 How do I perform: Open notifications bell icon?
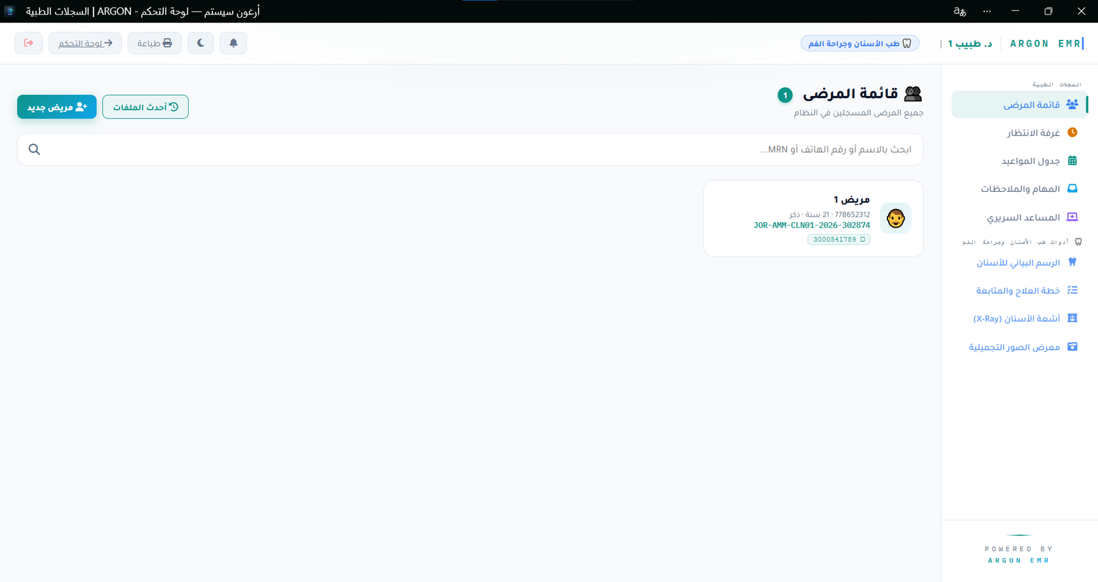pyautogui.click(x=233, y=43)
